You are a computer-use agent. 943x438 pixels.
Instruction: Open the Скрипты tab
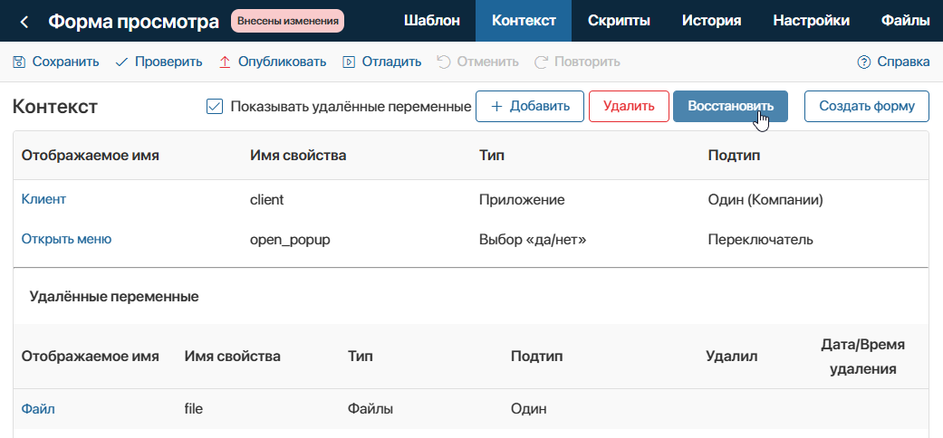pos(619,21)
